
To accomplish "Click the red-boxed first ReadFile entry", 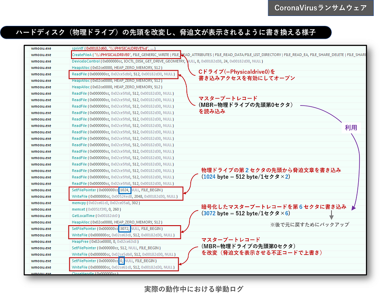I will [123, 74].
